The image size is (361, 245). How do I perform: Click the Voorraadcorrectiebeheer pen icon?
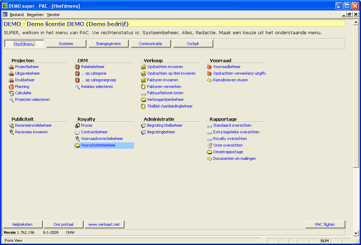(x=77, y=139)
